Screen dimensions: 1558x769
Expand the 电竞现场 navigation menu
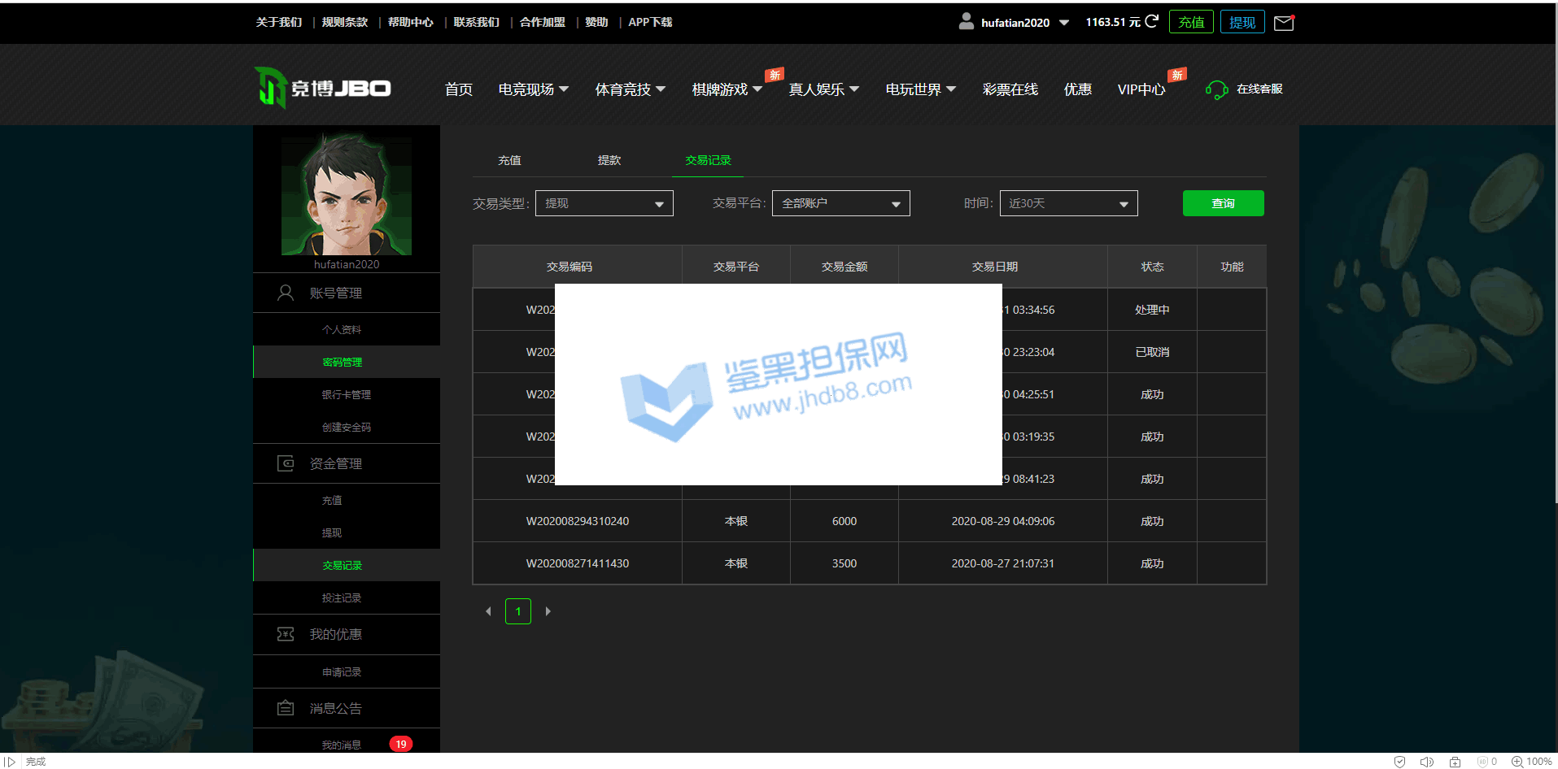click(533, 89)
